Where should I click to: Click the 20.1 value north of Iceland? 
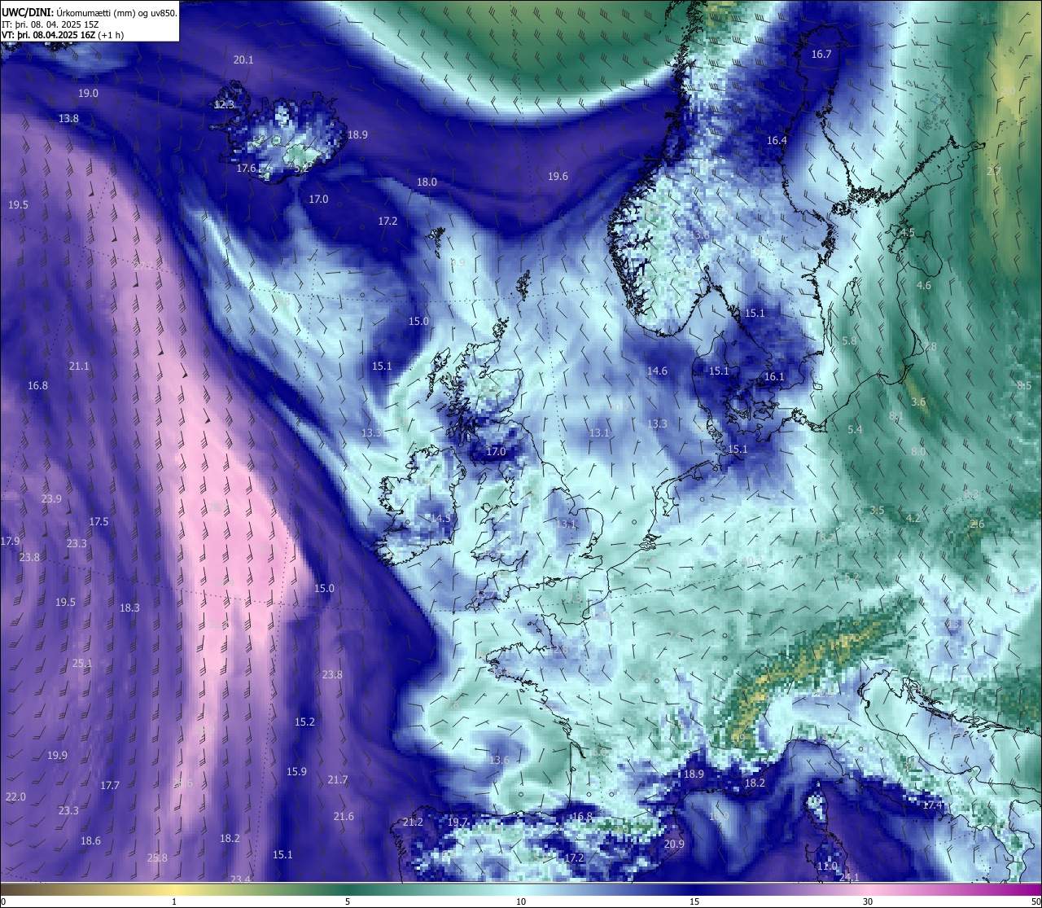pyautogui.click(x=243, y=59)
